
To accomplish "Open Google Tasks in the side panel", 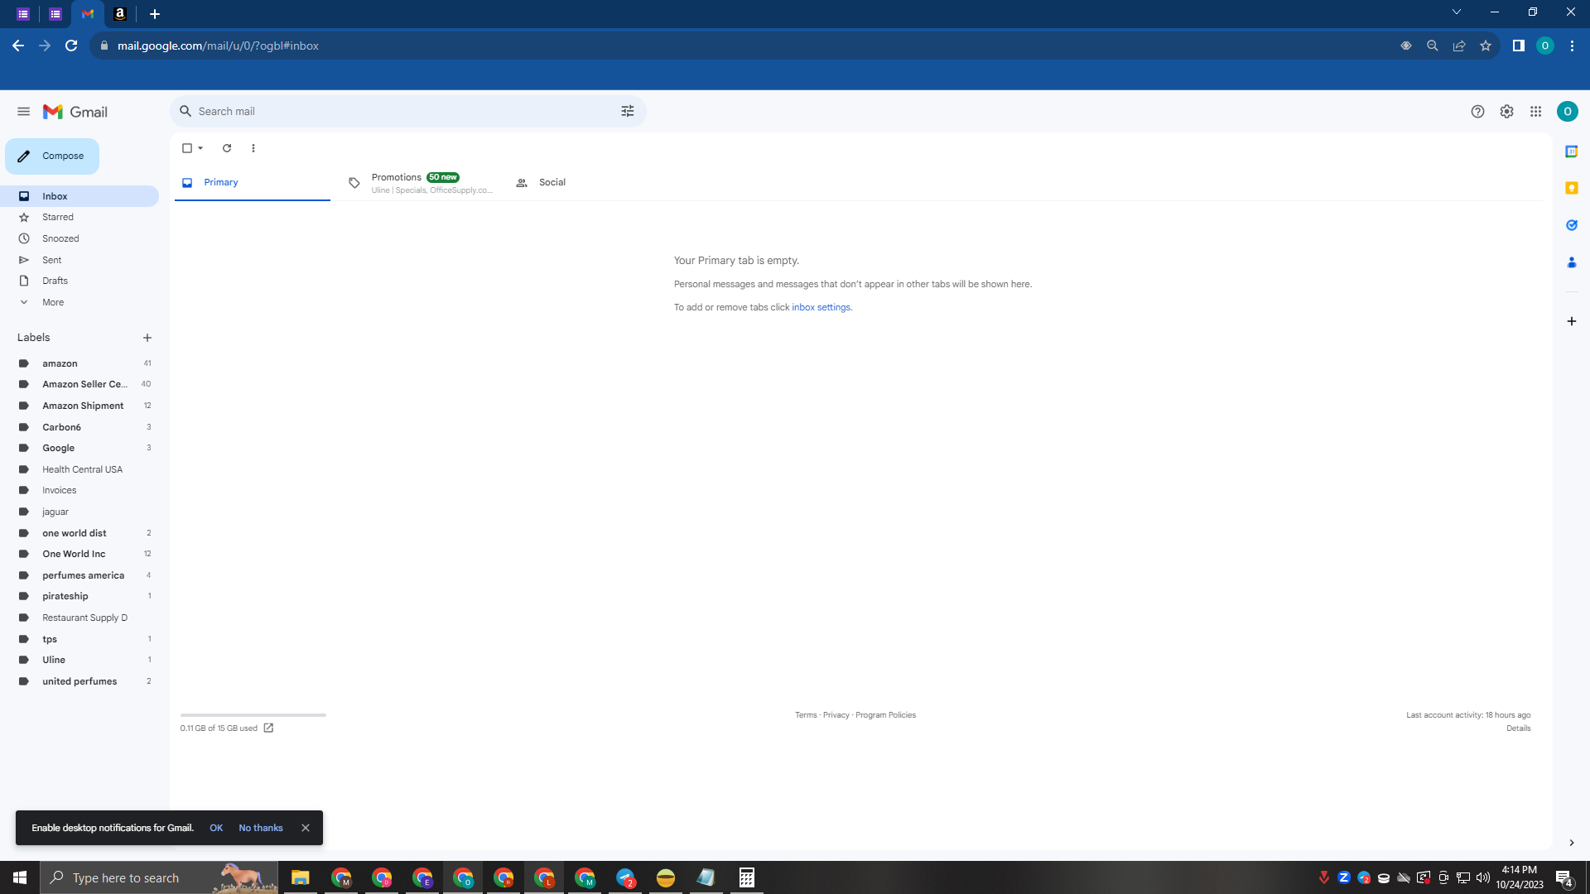I will tap(1571, 225).
